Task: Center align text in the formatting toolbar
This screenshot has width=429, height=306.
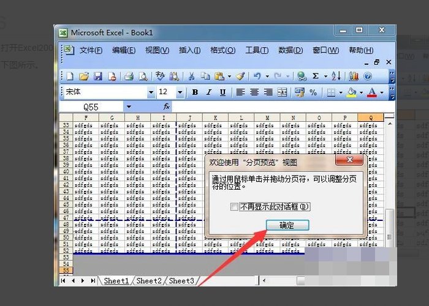Action: coord(254,92)
